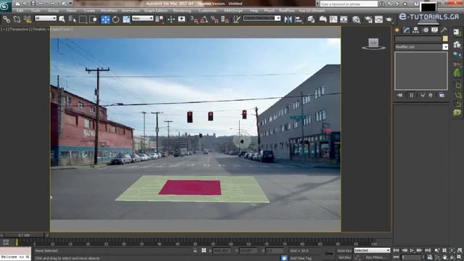The width and height of the screenshot is (464, 261).
Task: Open the Create menu
Action: click(89, 11)
